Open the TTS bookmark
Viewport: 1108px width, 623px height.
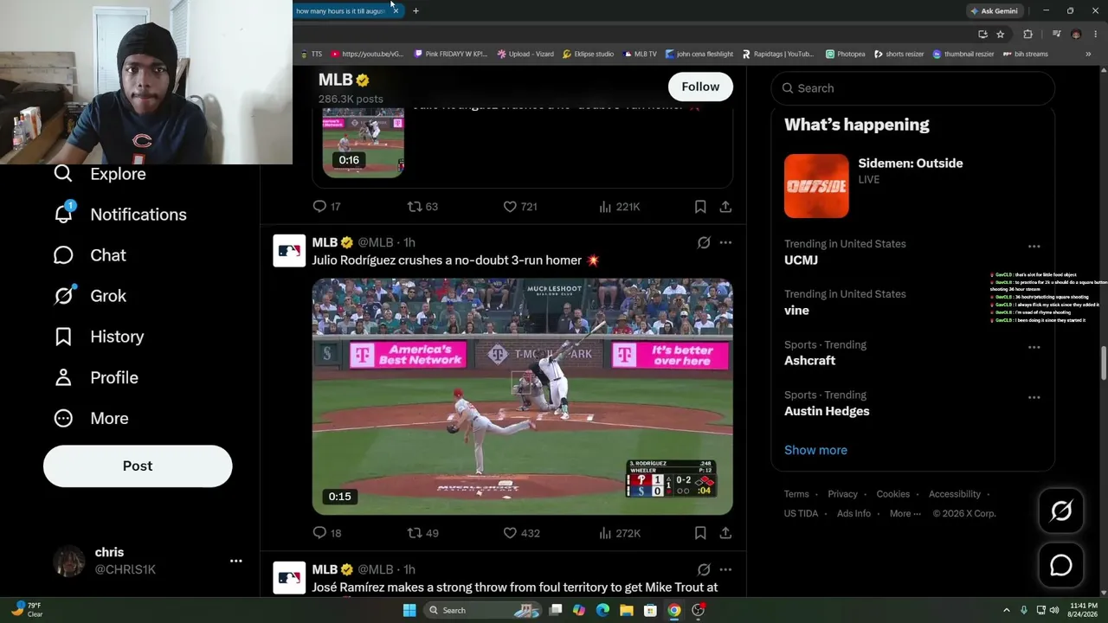pyautogui.click(x=311, y=54)
